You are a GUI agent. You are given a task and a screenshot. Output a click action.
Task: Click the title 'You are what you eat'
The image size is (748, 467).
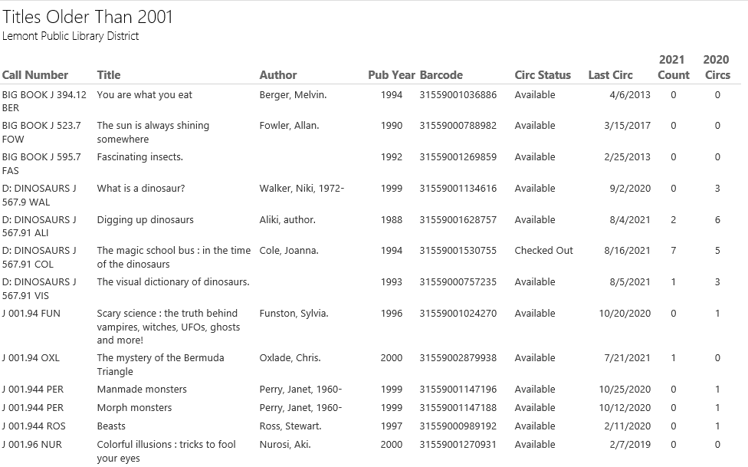(145, 95)
